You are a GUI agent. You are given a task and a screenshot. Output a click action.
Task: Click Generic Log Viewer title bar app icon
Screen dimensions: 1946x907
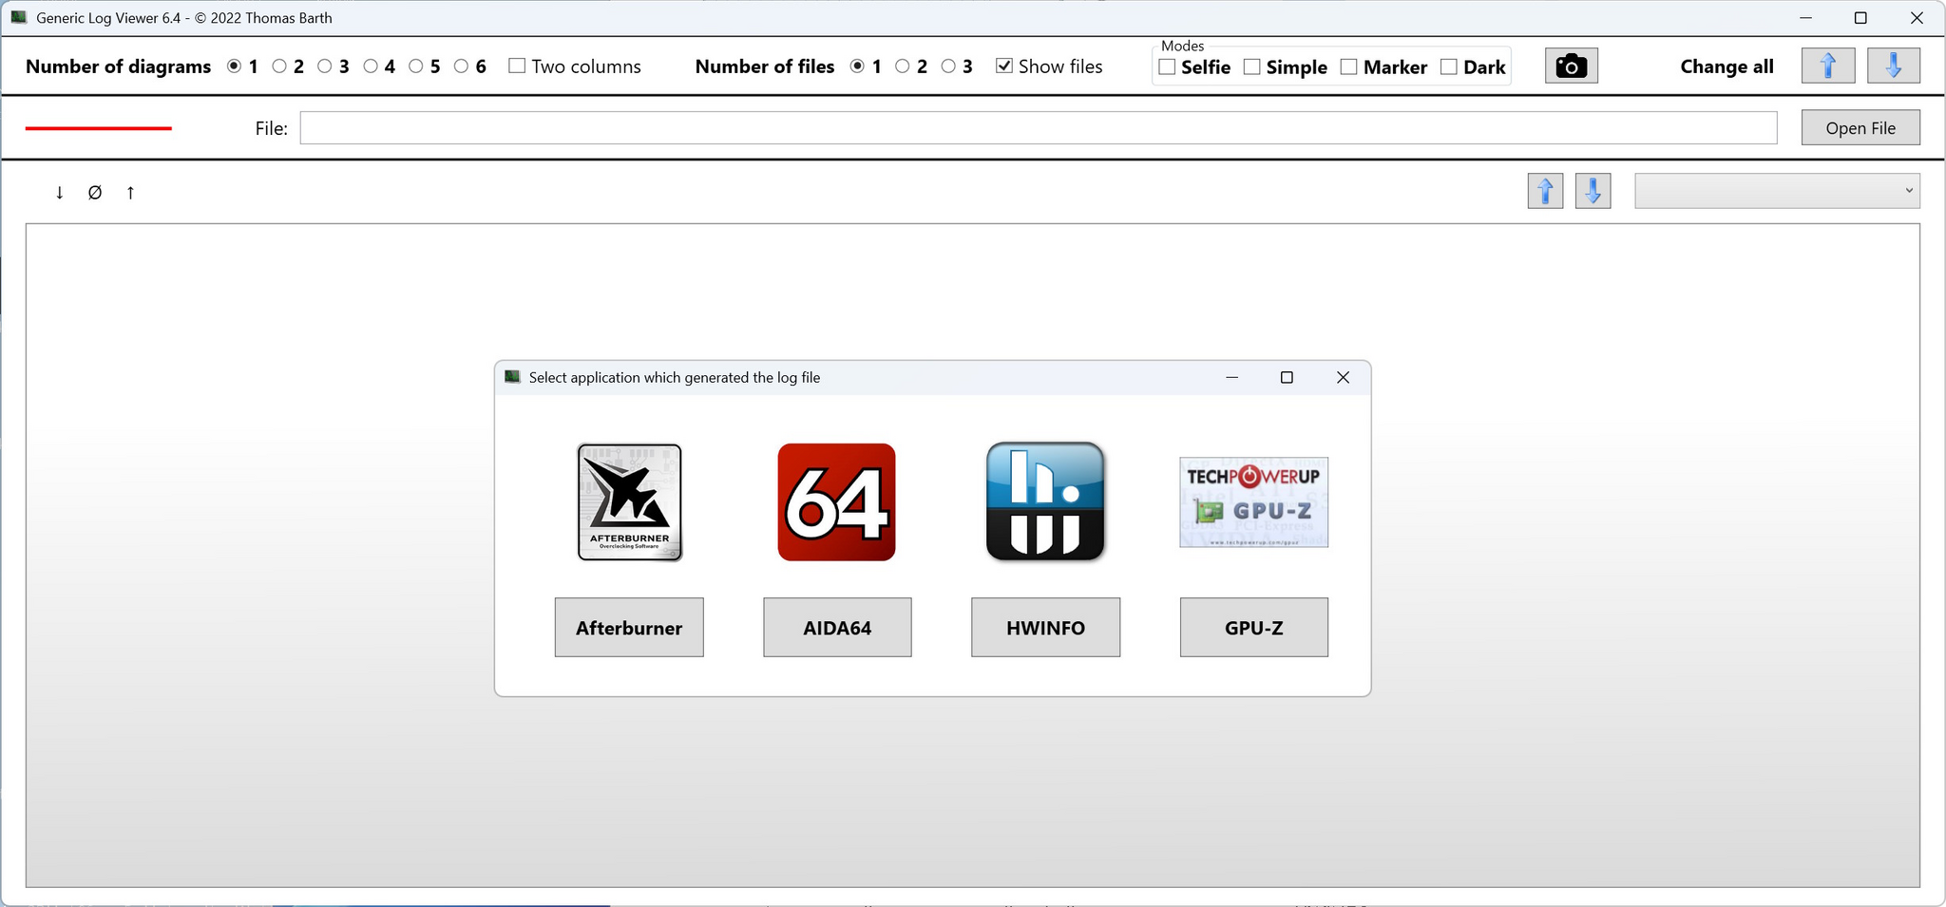pos(19,17)
